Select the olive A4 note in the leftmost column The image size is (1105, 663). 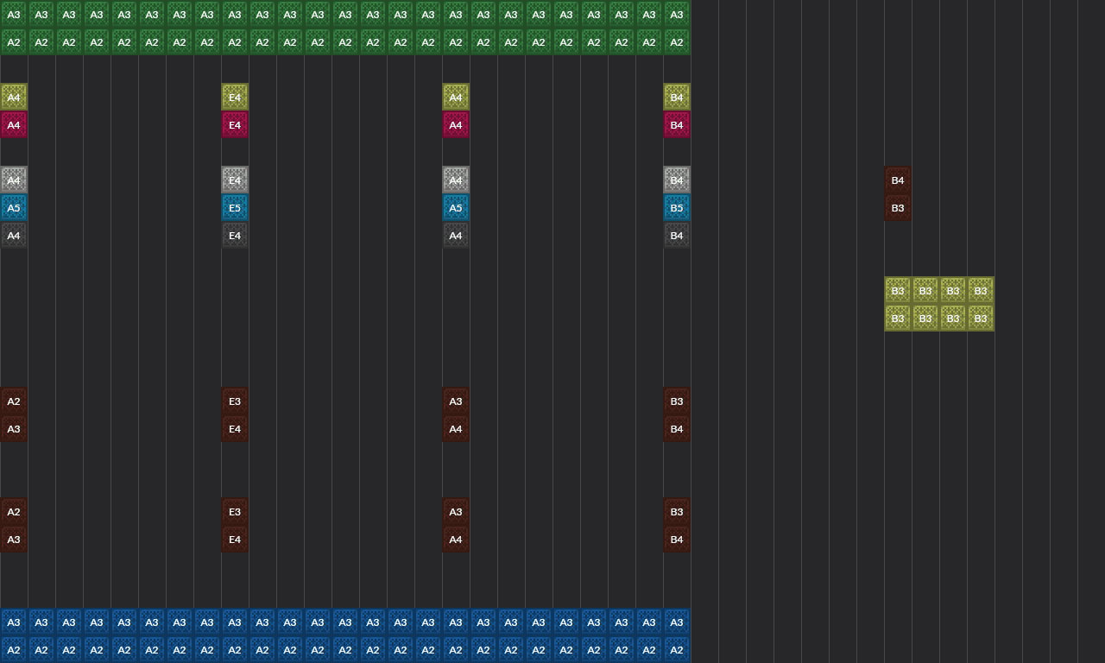point(14,97)
